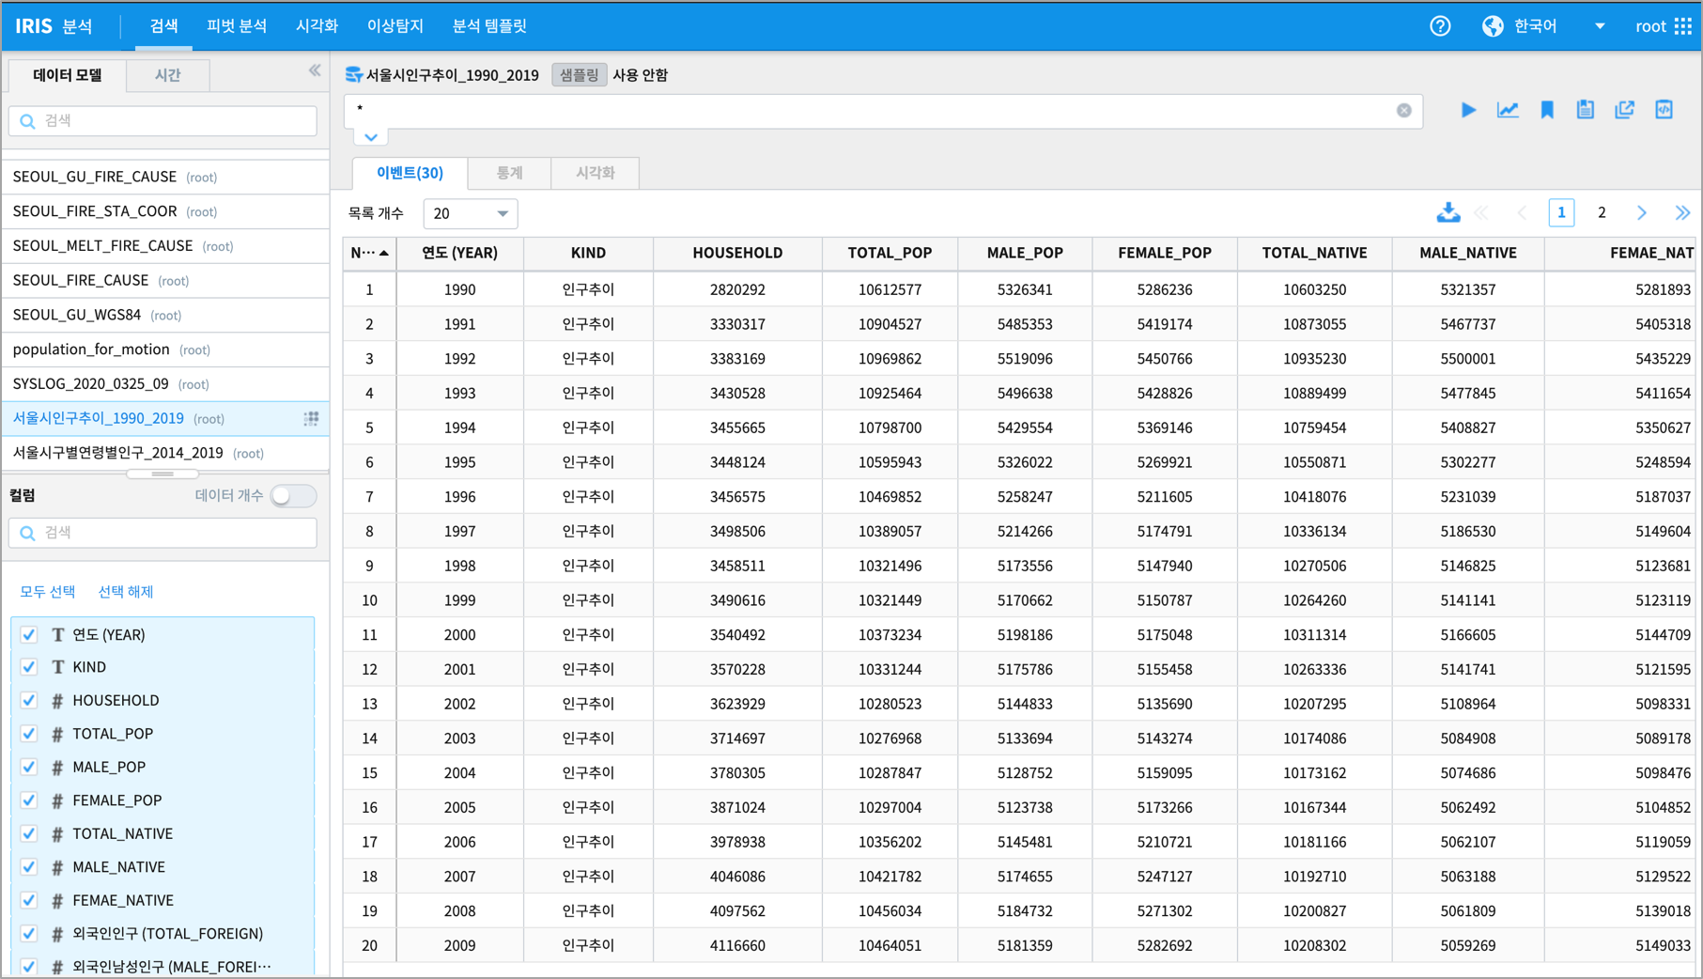Open the 피벗 분석 menu
This screenshot has width=1703, height=979.
pyautogui.click(x=237, y=26)
